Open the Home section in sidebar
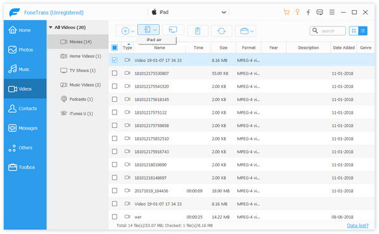This screenshot has height=234, width=379. [25, 30]
